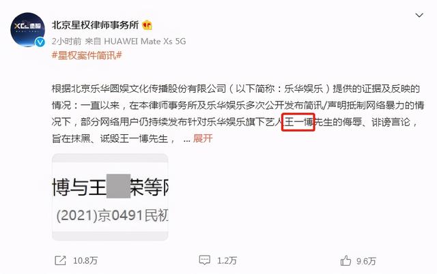The height and width of the screenshot is (274, 437).
Task: Like the post with thumbs-up icon
Action: [x=346, y=260]
